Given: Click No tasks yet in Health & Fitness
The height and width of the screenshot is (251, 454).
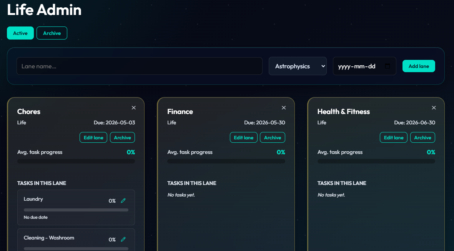Looking at the screenshot, I should [331, 195].
